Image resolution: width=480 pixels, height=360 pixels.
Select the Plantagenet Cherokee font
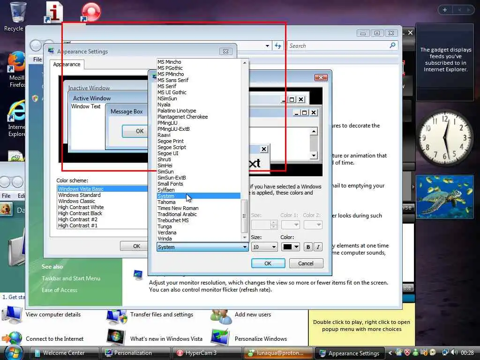pos(182,117)
